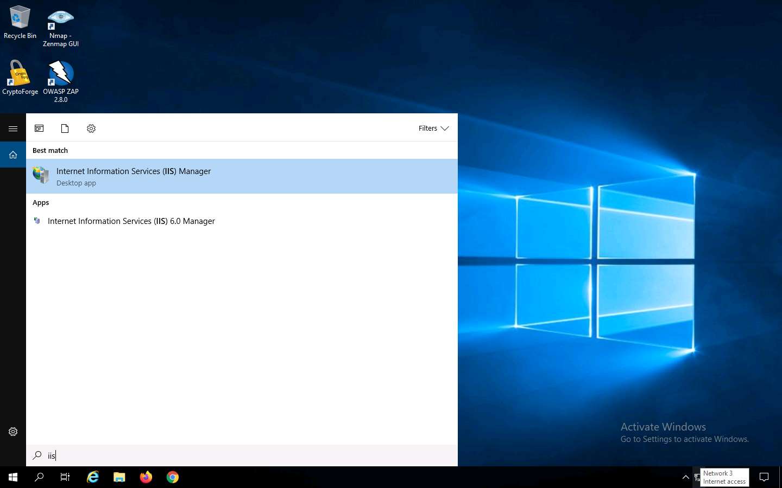The width and height of the screenshot is (782, 488).
Task: Launch Firefox from the taskbar
Action: point(146,477)
